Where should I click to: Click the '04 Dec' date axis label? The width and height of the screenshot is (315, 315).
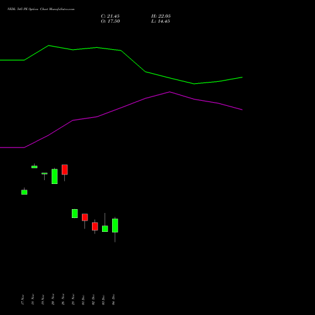pyautogui.click(x=113, y=300)
